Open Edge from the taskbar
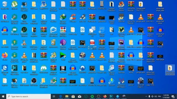Viewport: 177px width, 99px height. [61, 97]
